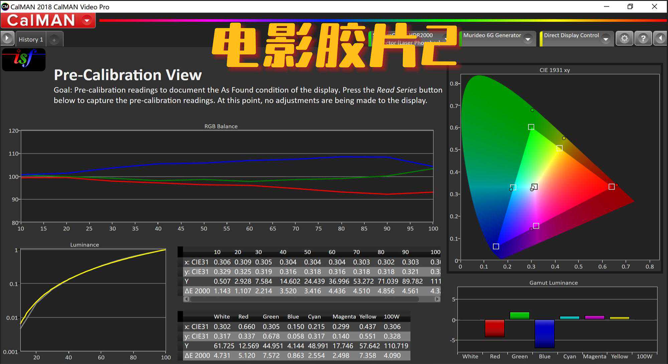Select Magenta column header in color table
This screenshot has width=668, height=364.
click(x=344, y=317)
